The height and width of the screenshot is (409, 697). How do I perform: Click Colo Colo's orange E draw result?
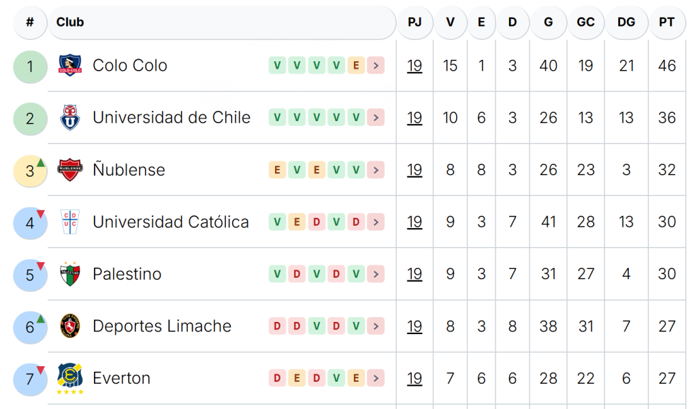click(x=356, y=65)
